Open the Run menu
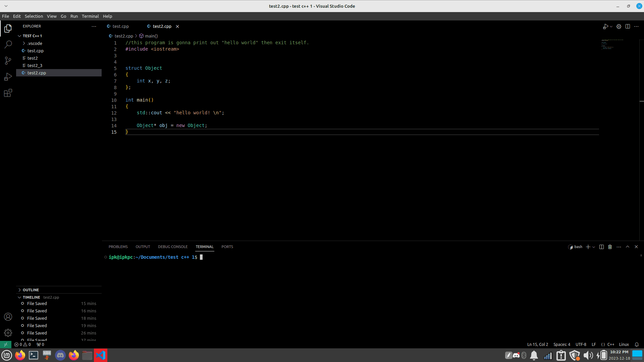 pos(74,16)
